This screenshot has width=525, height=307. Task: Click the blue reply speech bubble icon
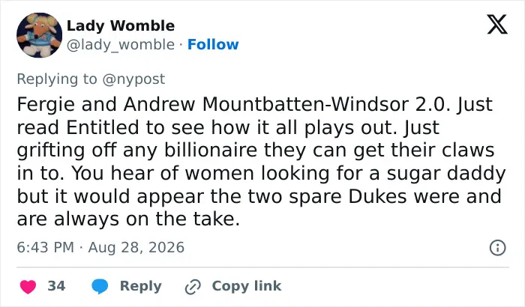(x=100, y=287)
